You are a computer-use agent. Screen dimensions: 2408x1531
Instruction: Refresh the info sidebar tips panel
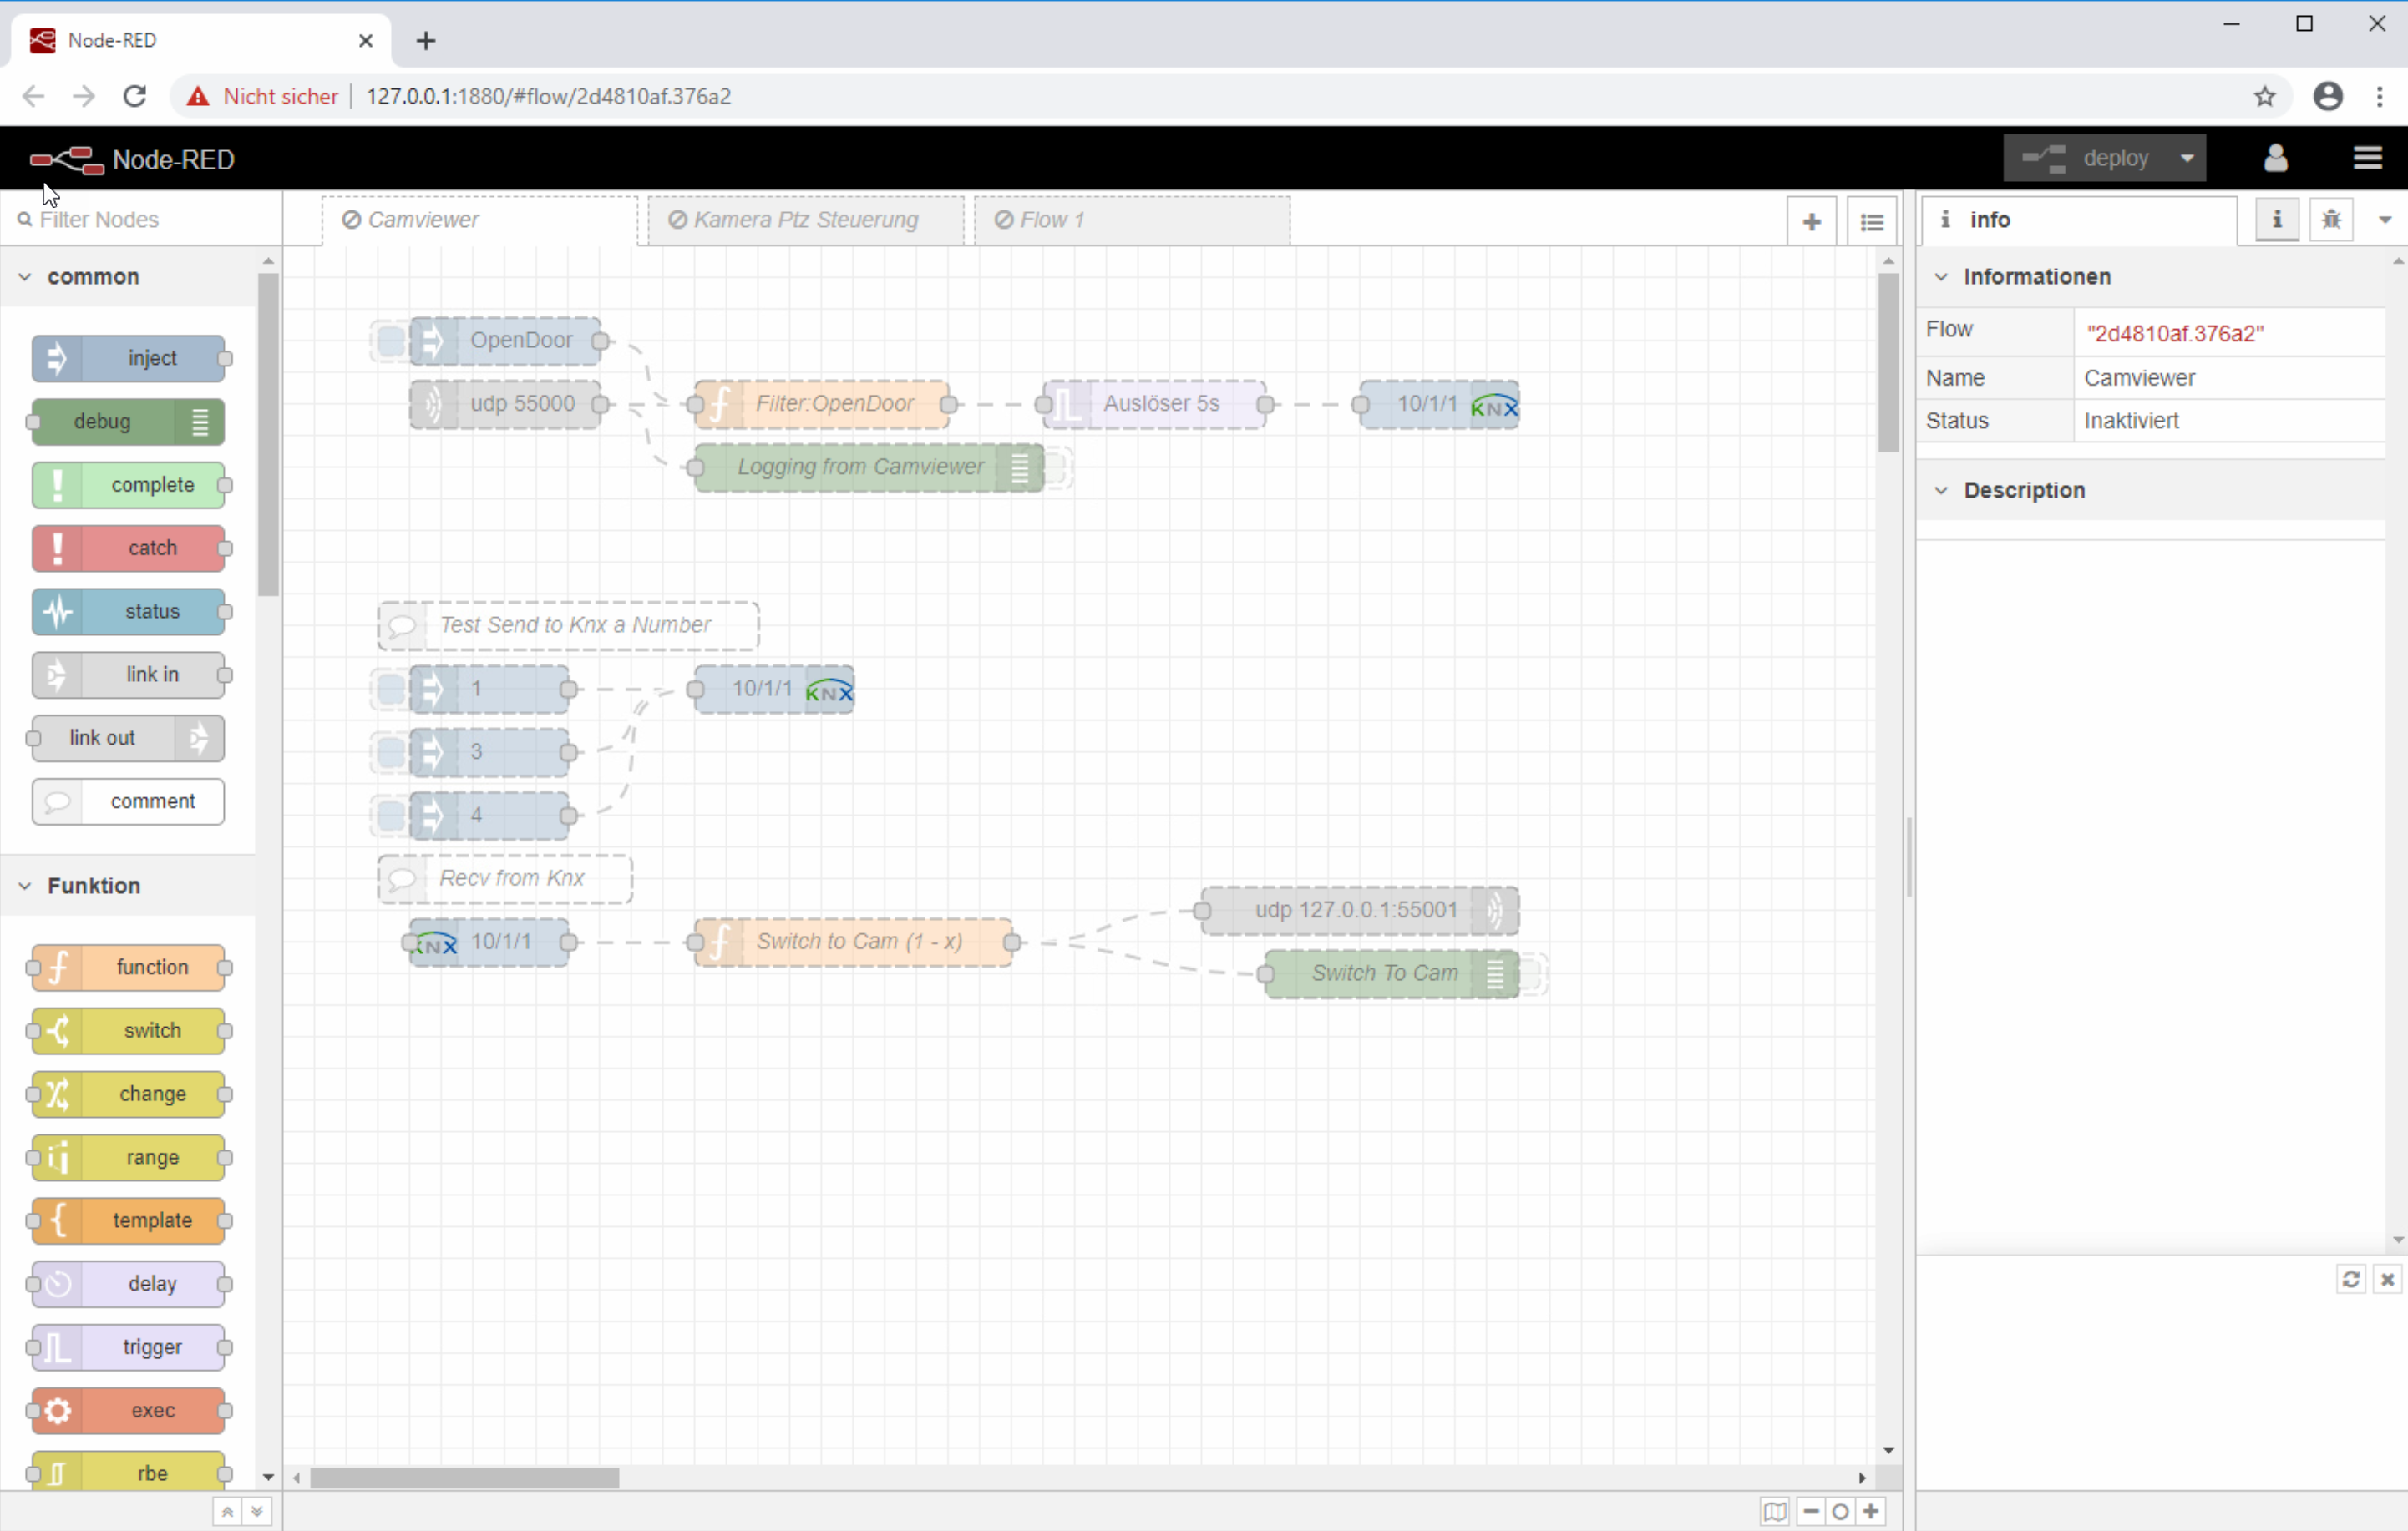2350,1279
